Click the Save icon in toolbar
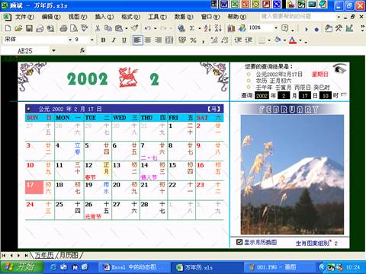 [x=29, y=28]
